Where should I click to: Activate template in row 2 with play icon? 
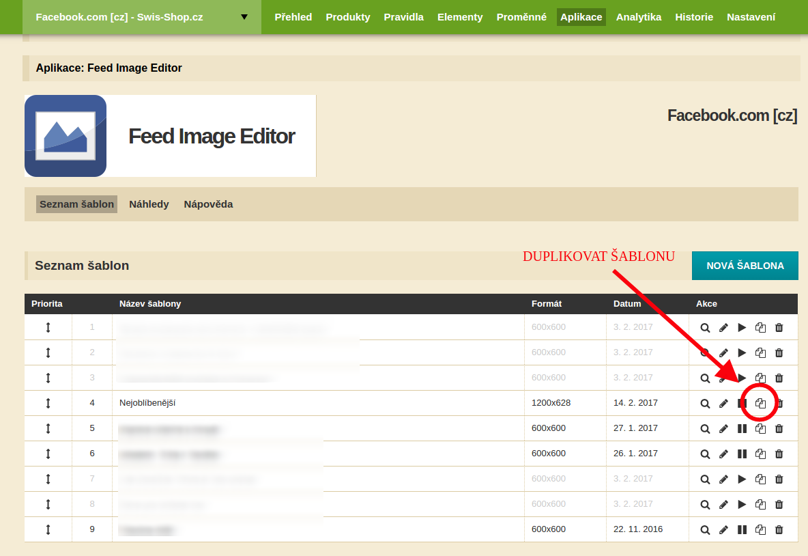point(742,352)
